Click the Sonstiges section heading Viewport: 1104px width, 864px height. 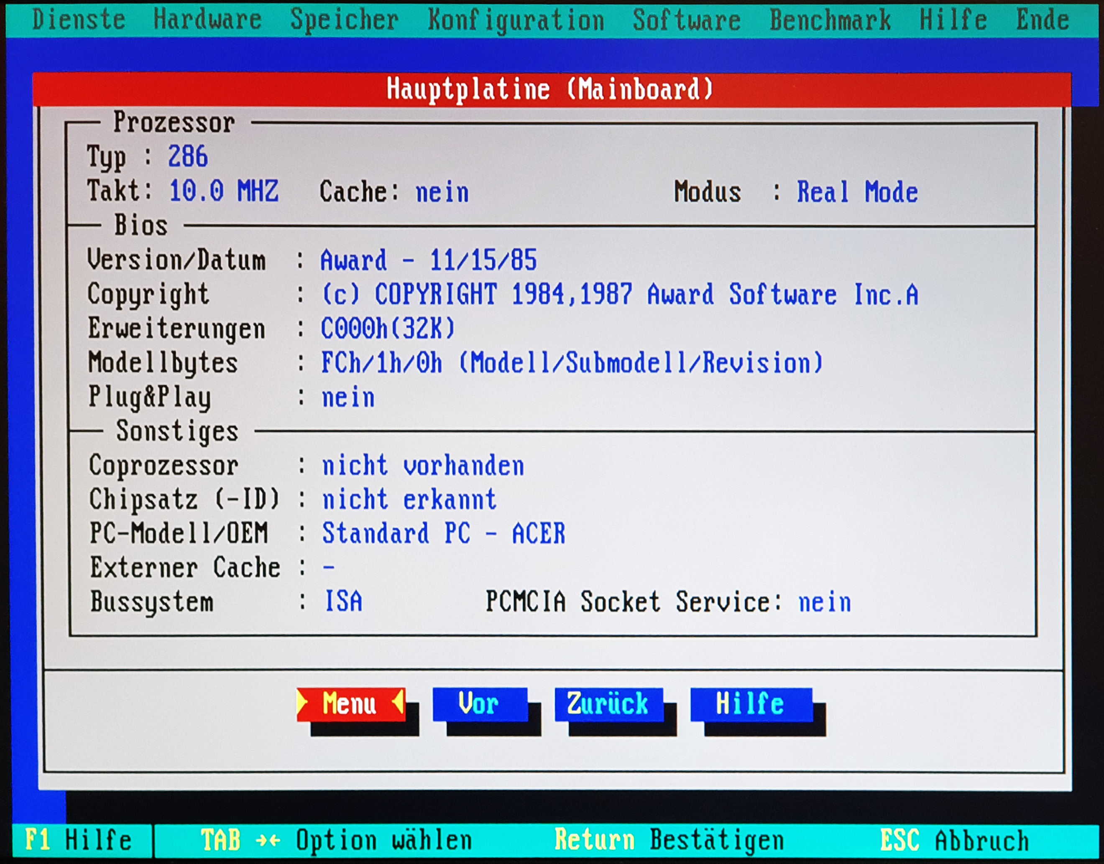(x=177, y=432)
